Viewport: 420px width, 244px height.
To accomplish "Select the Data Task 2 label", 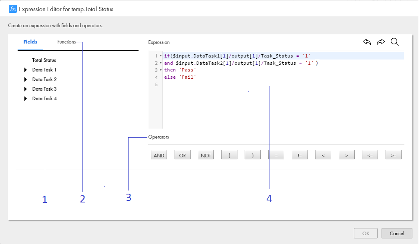I will (44, 79).
